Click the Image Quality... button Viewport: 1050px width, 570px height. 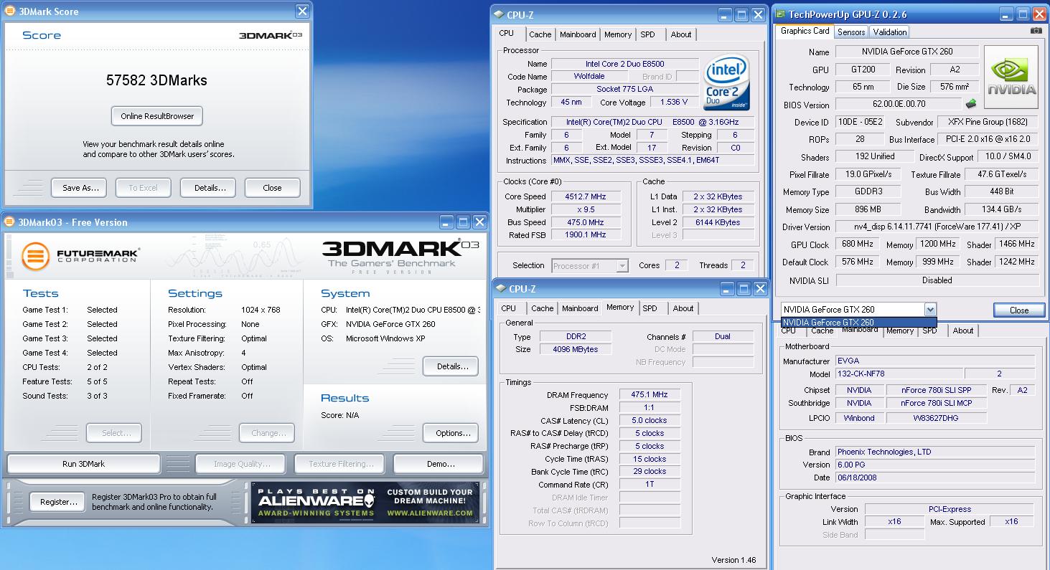tap(240, 464)
